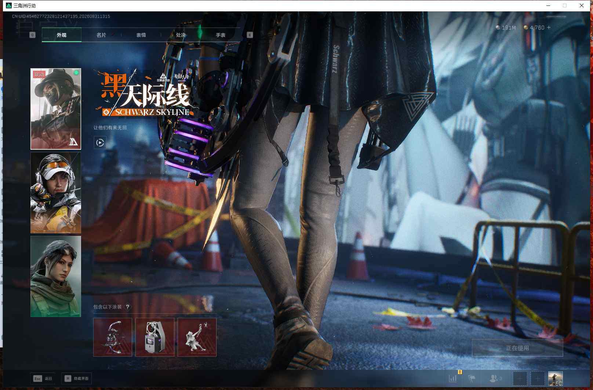Click the 三角洲行动 app icon in title bar
593x390 pixels.
[x=9, y=6]
